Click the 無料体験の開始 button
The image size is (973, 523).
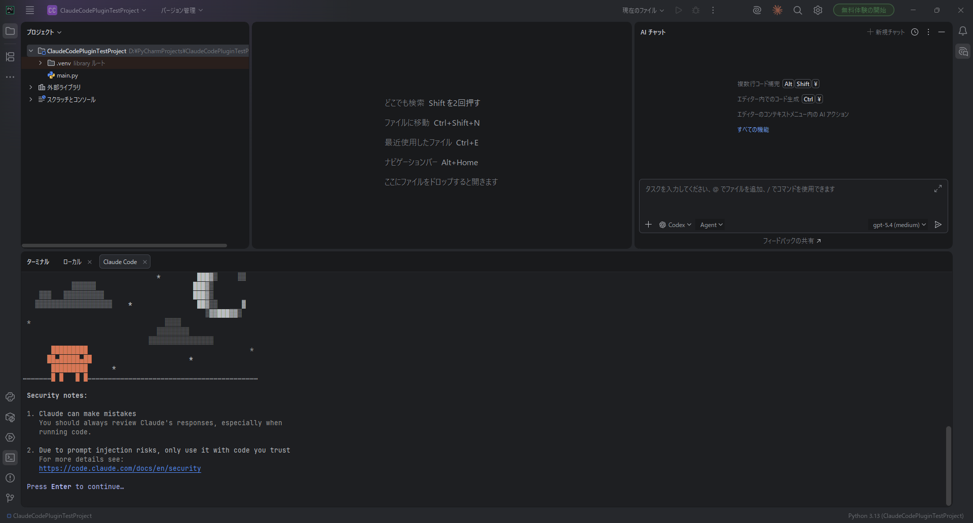(863, 10)
